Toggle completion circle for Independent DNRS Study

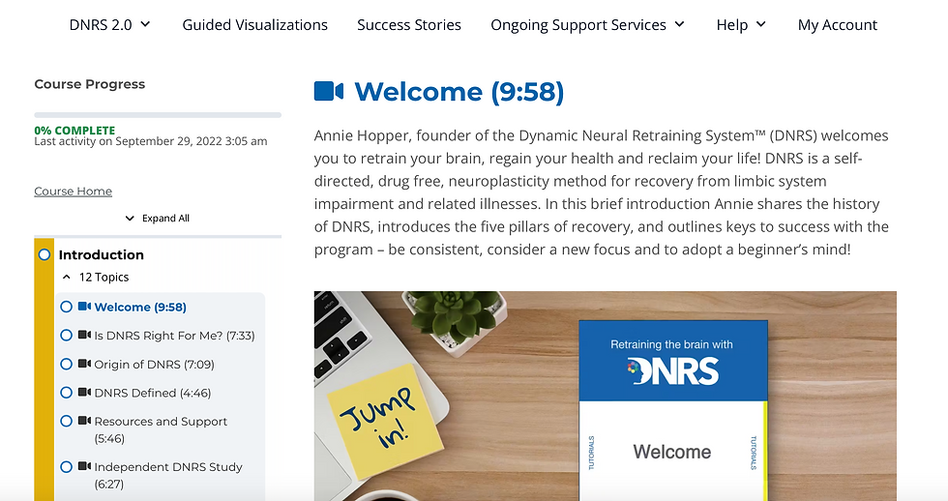67,467
